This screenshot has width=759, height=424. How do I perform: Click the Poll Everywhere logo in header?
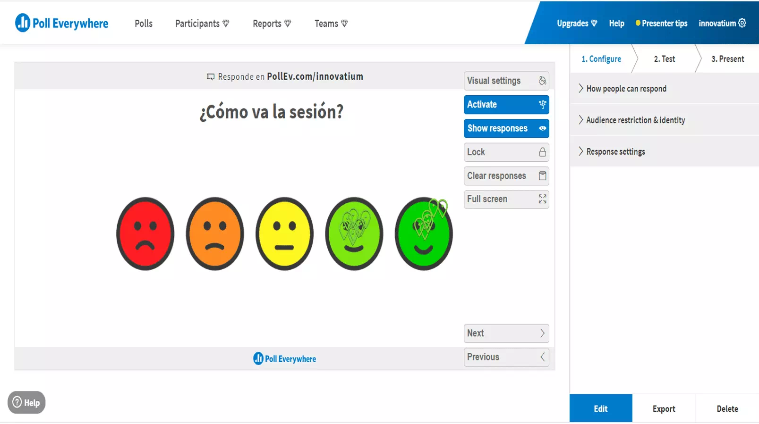[62, 23]
